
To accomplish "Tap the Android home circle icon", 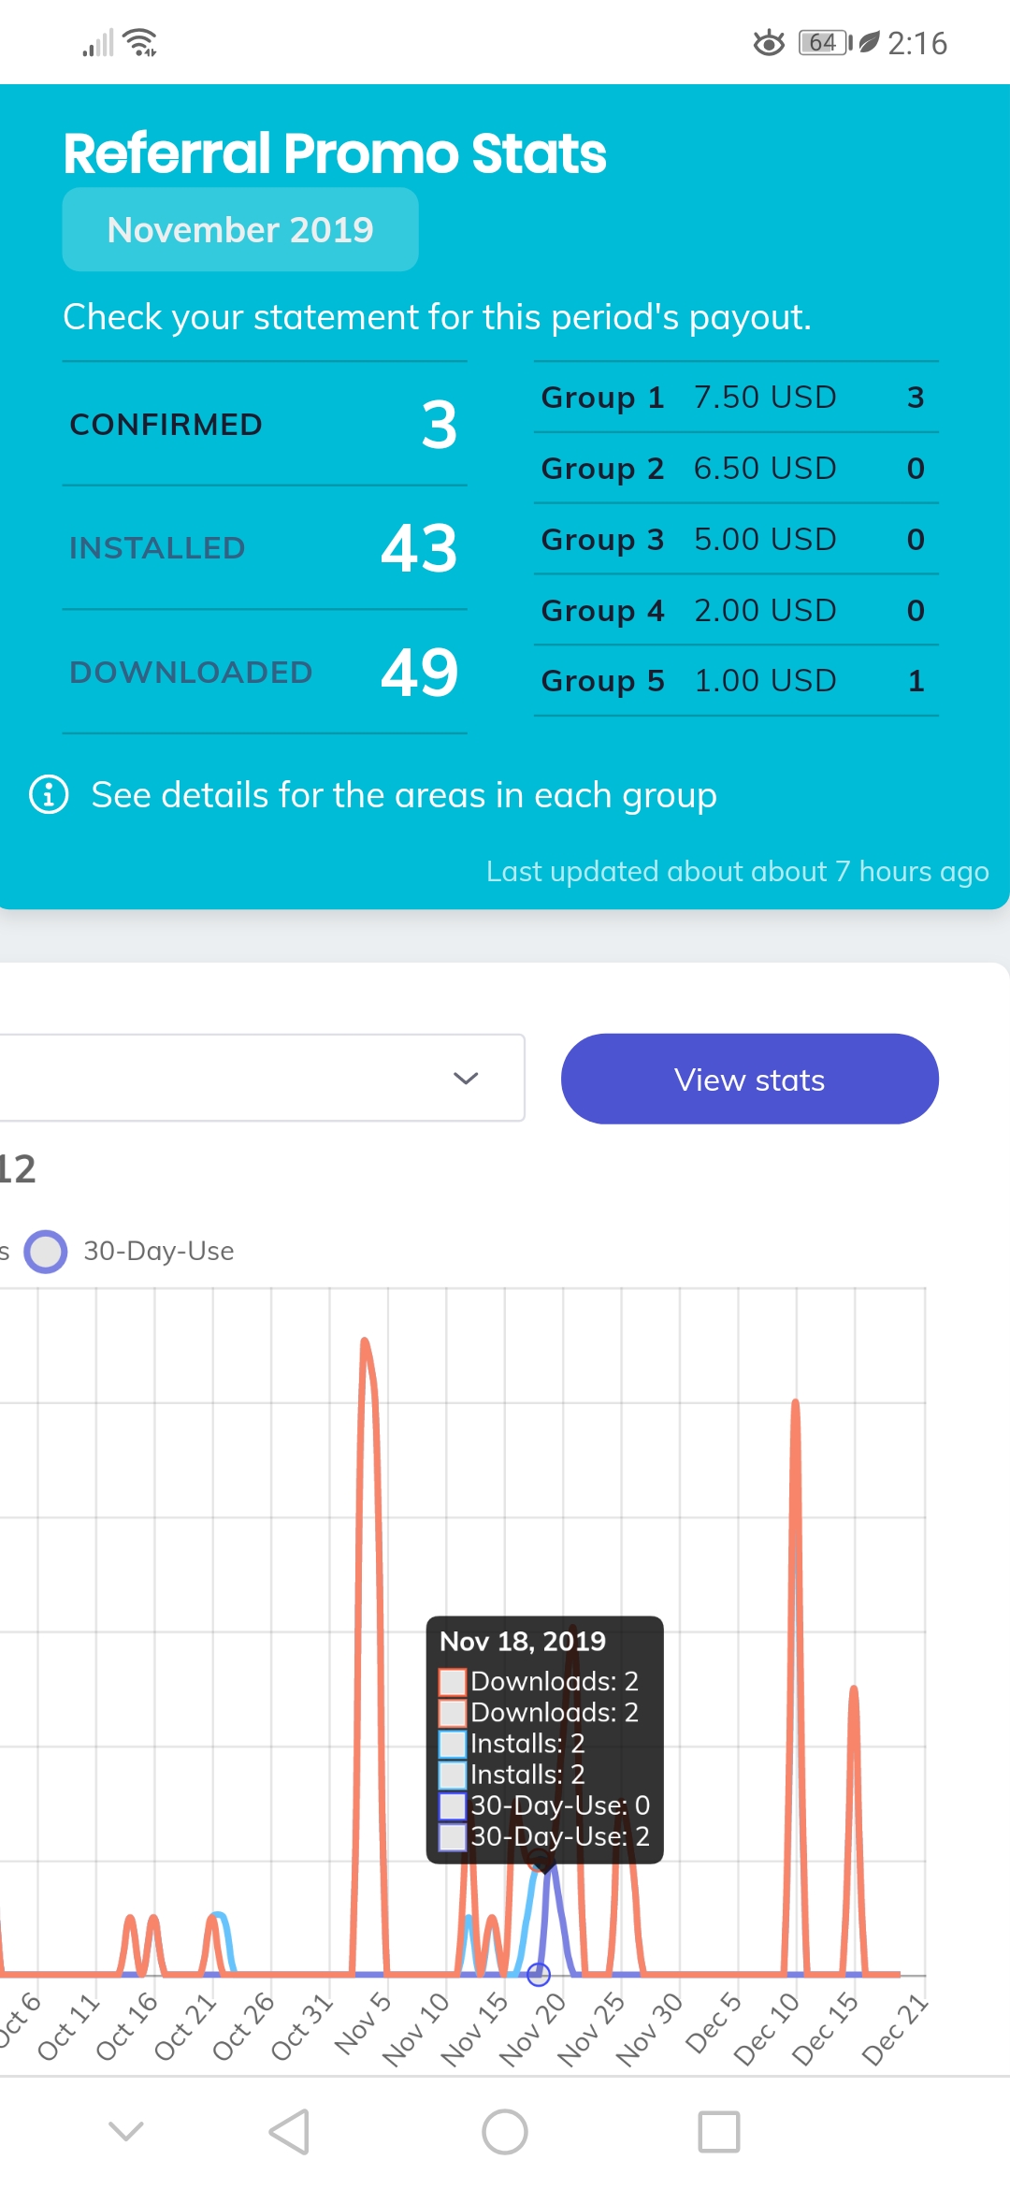I will [x=505, y=2132].
